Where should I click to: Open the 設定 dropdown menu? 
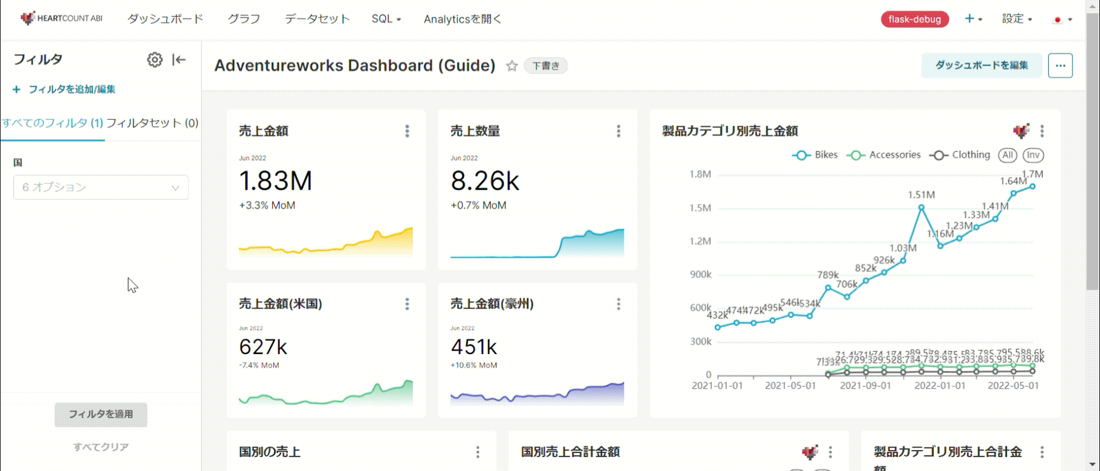1017,19
